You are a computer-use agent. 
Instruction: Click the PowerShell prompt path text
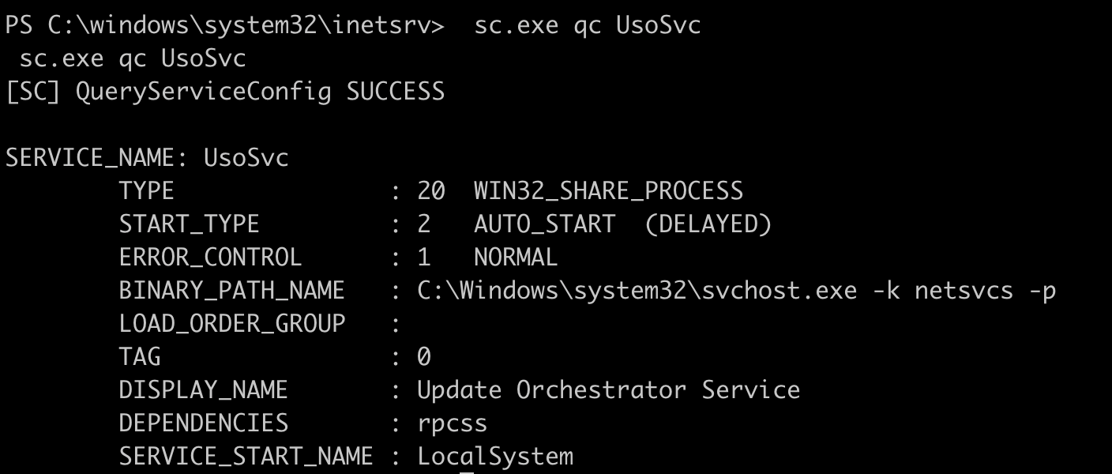point(224,26)
